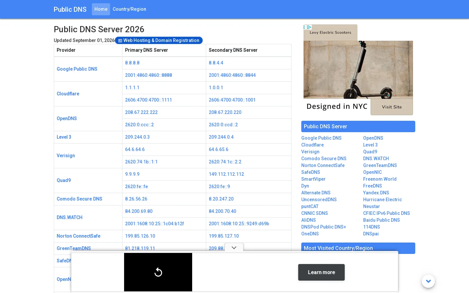The height and width of the screenshot is (293, 469).
Task: Open Freenom World sidebar link
Action: click(x=380, y=179)
